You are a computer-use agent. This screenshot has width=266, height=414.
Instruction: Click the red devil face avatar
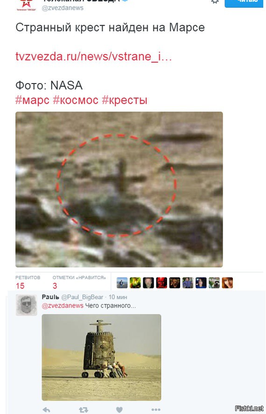tap(161, 283)
